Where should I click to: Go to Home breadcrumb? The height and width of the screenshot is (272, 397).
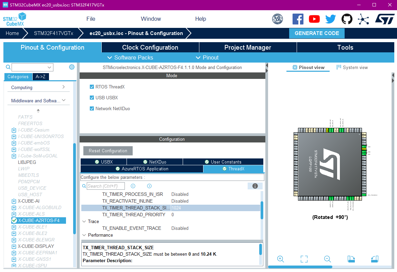pos(12,33)
